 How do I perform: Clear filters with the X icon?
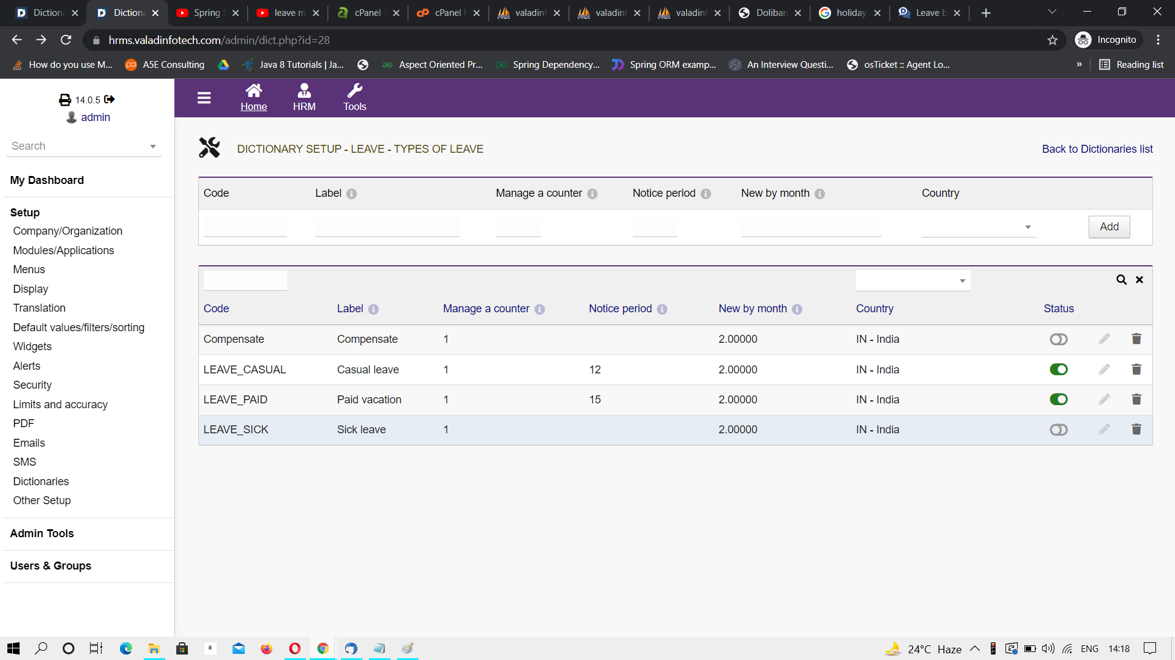click(1140, 280)
